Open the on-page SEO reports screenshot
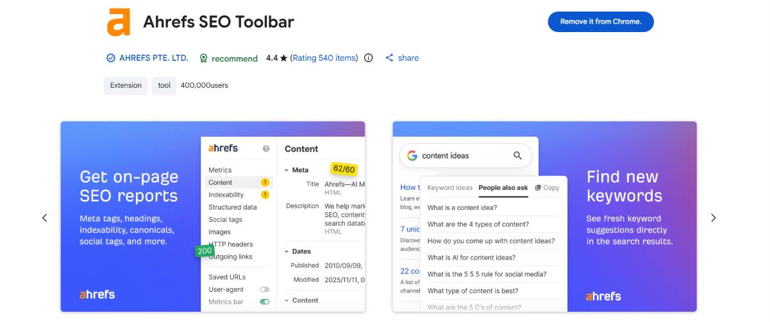Screen dimensions: 770x322 coord(213,217)
